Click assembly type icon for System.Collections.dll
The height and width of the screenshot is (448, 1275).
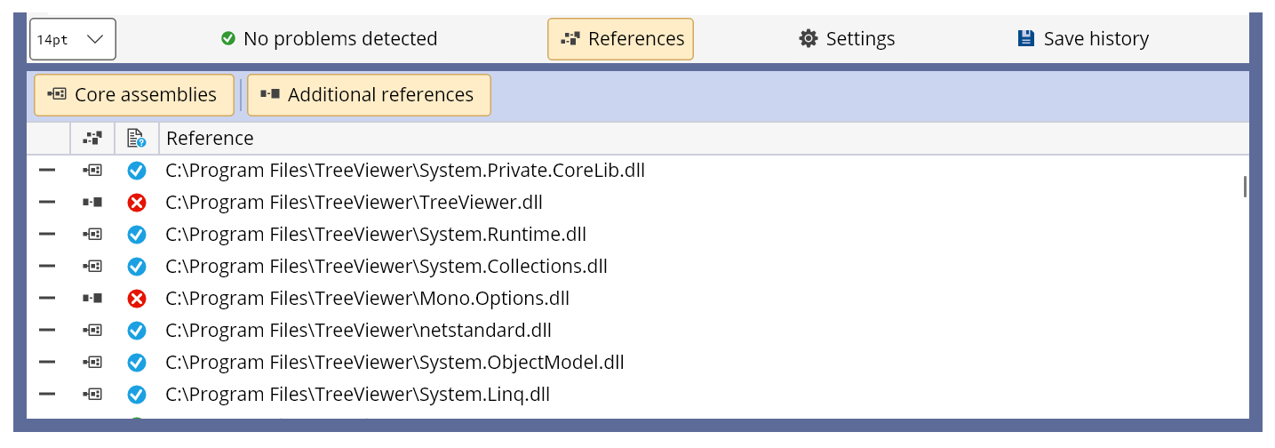[92, 267]
